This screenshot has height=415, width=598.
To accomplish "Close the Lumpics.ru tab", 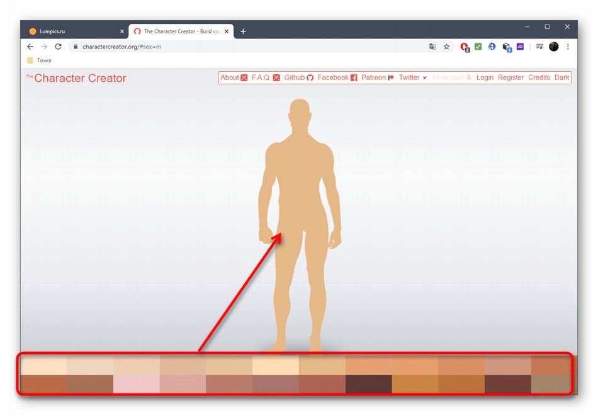I will 122,31.
